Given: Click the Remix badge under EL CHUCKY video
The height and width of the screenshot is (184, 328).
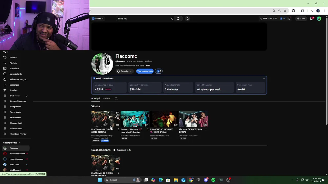Looking at the screenshot, I should [105, 141].
